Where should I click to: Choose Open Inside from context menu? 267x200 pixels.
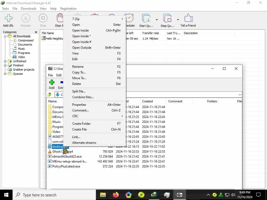tap(94, 30)
